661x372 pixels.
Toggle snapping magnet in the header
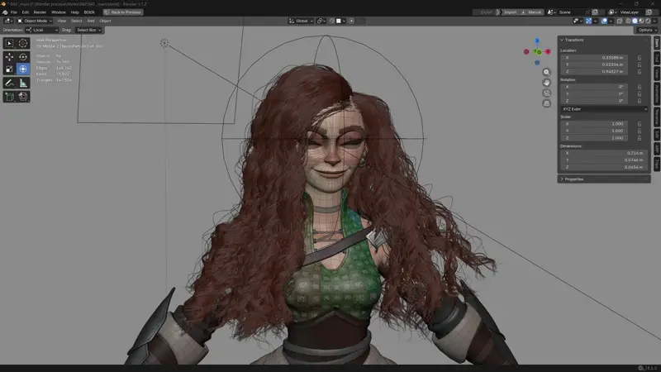[332, 21]
